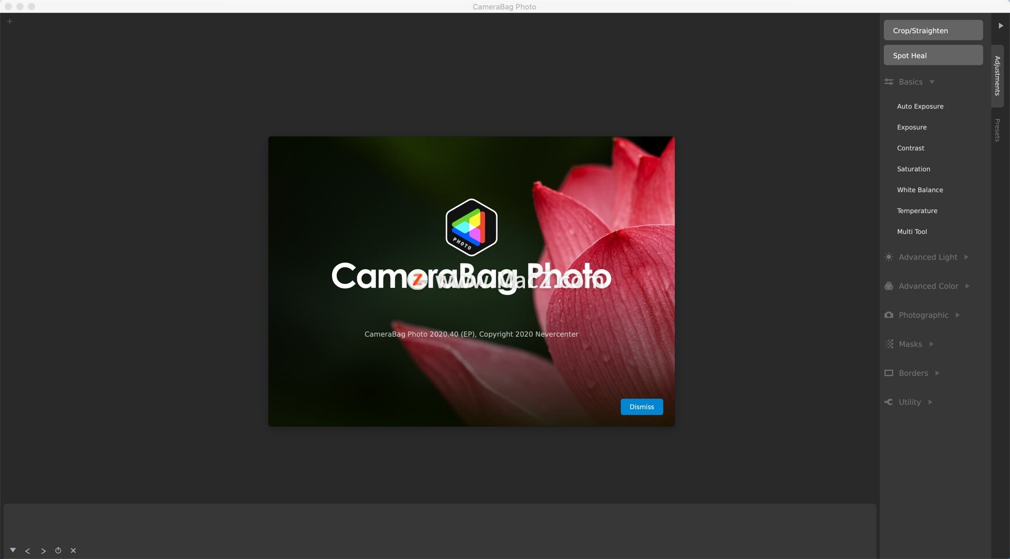This screenshot has width=1010, height=559.
Task: Add the Multi Tool adjustment
Action: click(912, 232)
